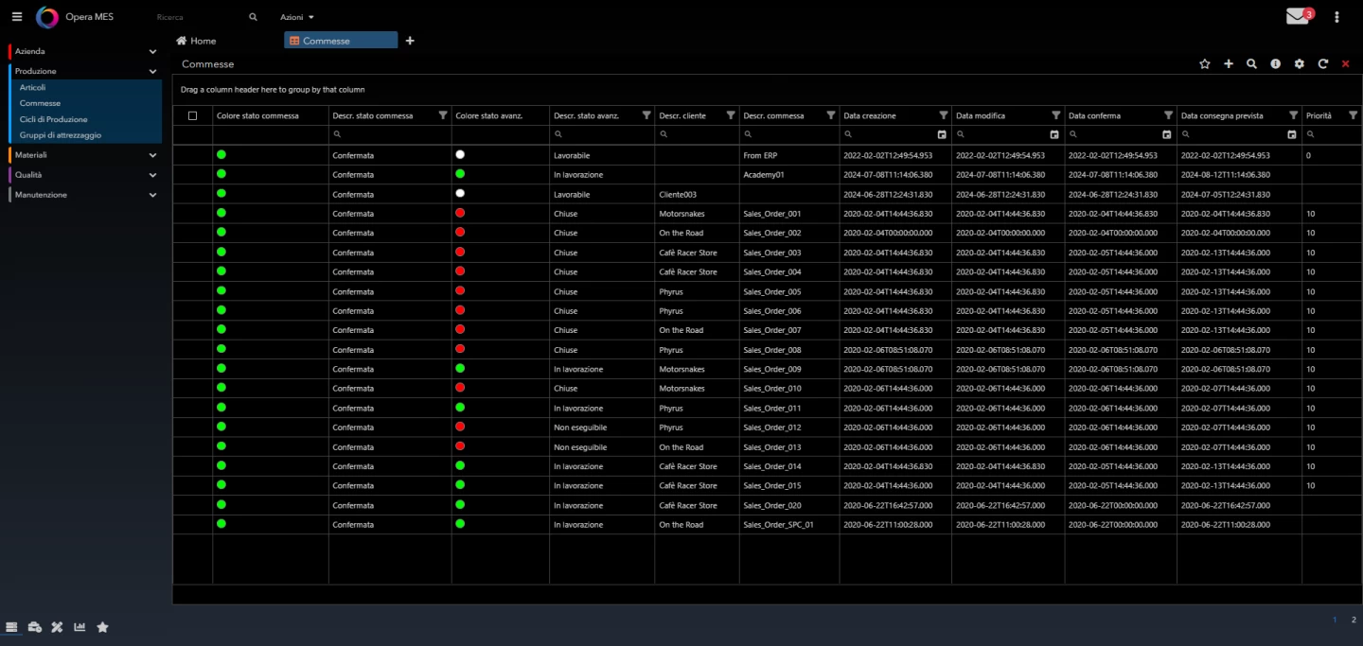1363x646 pixels.
Task: Open the pencil and ruler tools icon
Action: tap(57, 627)
